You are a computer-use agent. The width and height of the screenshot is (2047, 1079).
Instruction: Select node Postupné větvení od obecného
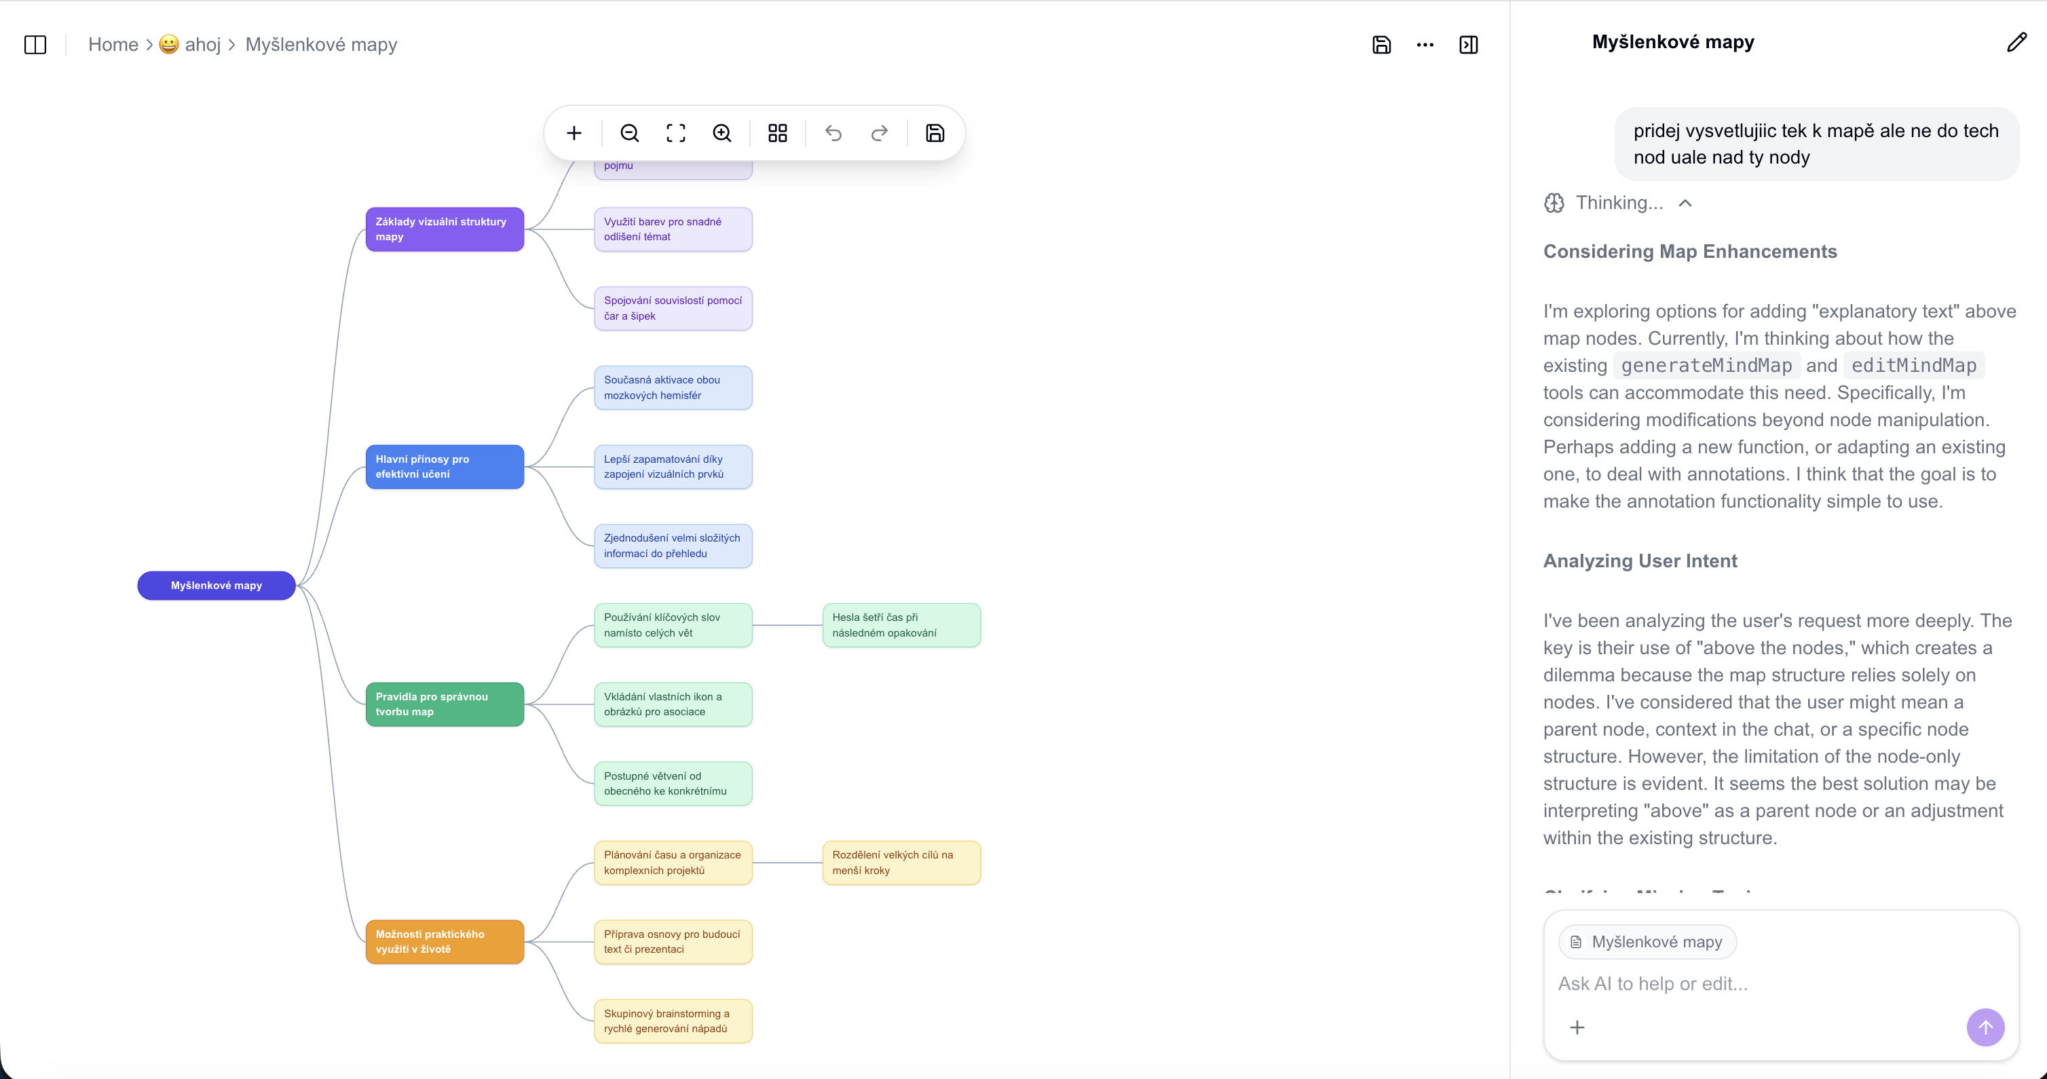(x=673, y=783)
